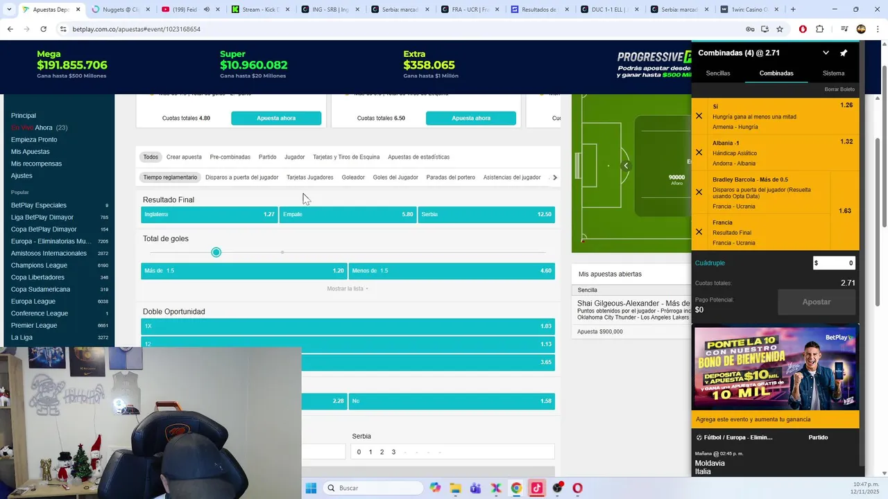Switch to the Sistema bet slip tab
Screen dimensions: 888x499
tap(833, 73)
